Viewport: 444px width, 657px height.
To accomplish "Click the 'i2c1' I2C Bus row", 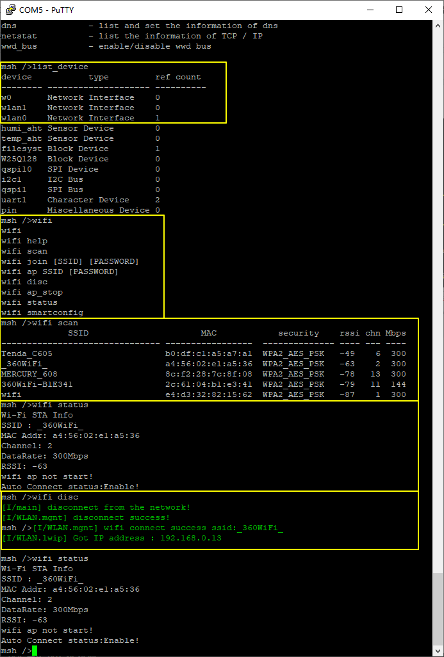I will coord(81,179).
